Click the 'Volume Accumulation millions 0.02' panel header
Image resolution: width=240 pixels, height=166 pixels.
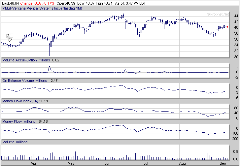click(31, 60)
